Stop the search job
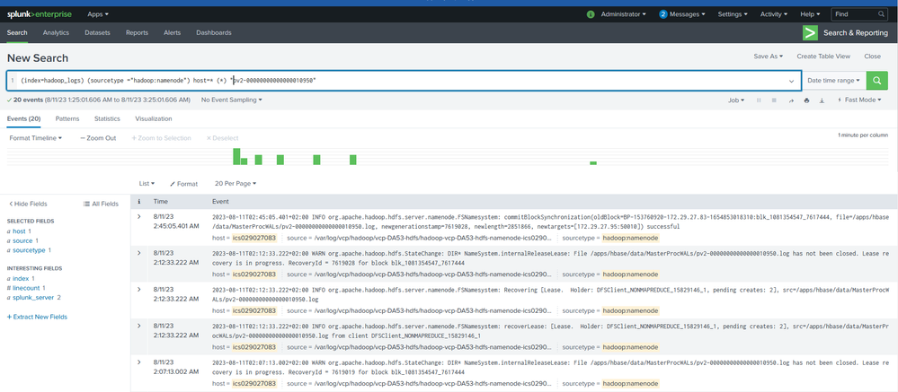Viewport: 898px width, 392px height. pos(774,100)
